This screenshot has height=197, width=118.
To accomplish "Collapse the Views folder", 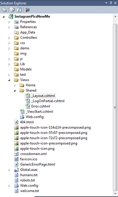I will (x=9, y=80).
